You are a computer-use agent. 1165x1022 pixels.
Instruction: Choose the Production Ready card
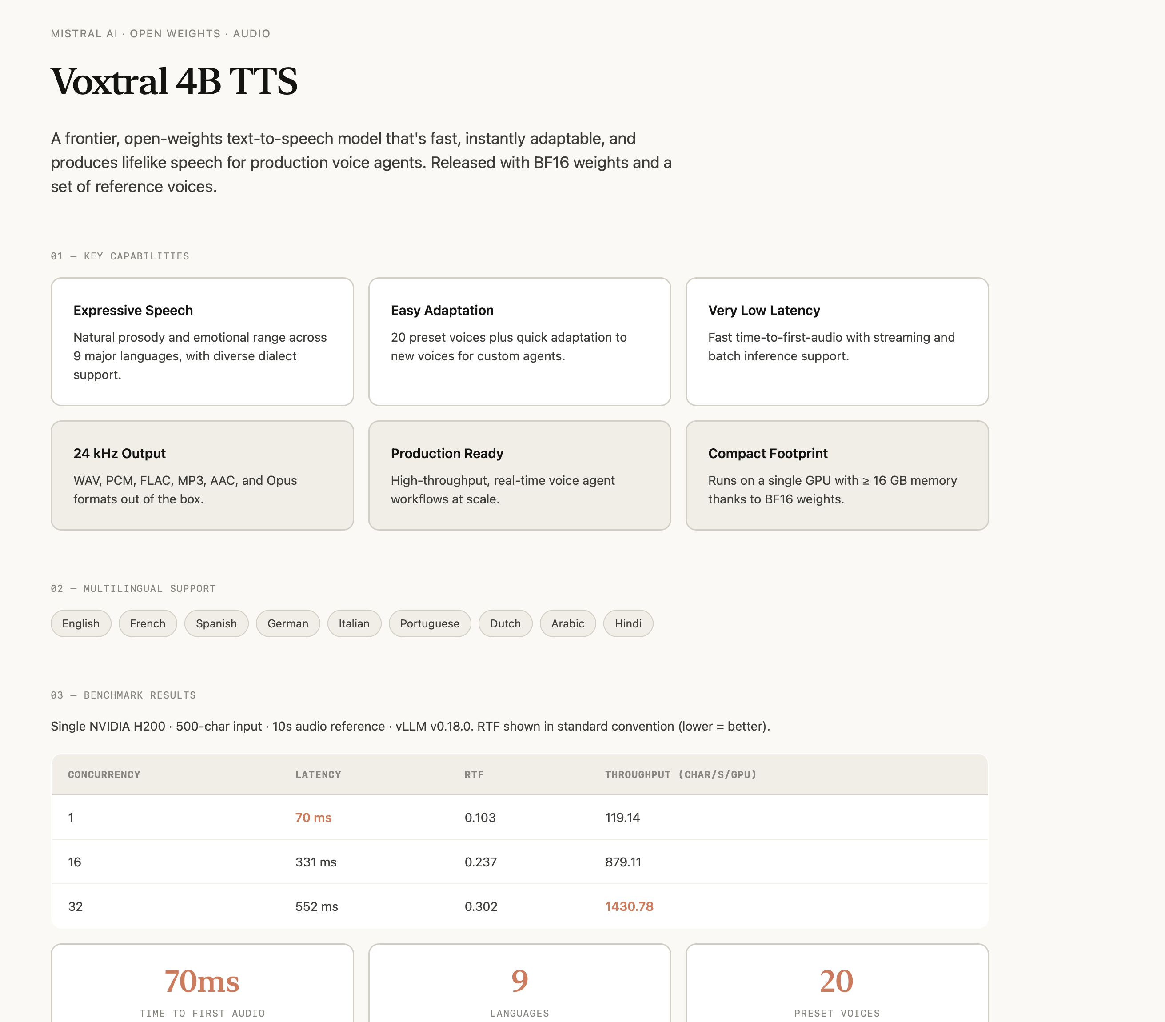[x=519, y=475]
